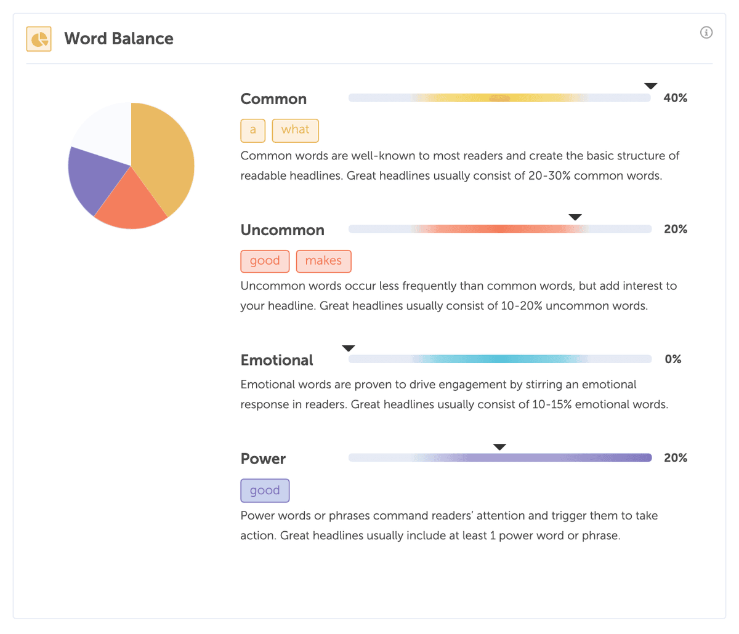Toggle the 'what' common word tag
The width and height of the screenshot is (739, 634).
[296, 130]
